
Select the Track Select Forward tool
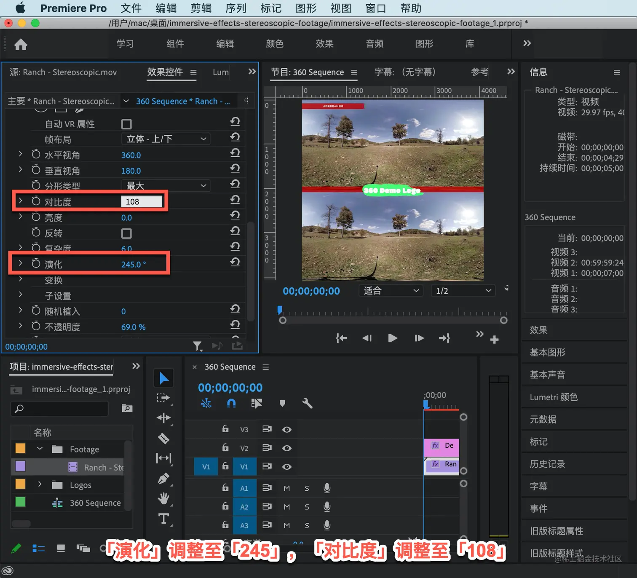(x=163, y=398)
